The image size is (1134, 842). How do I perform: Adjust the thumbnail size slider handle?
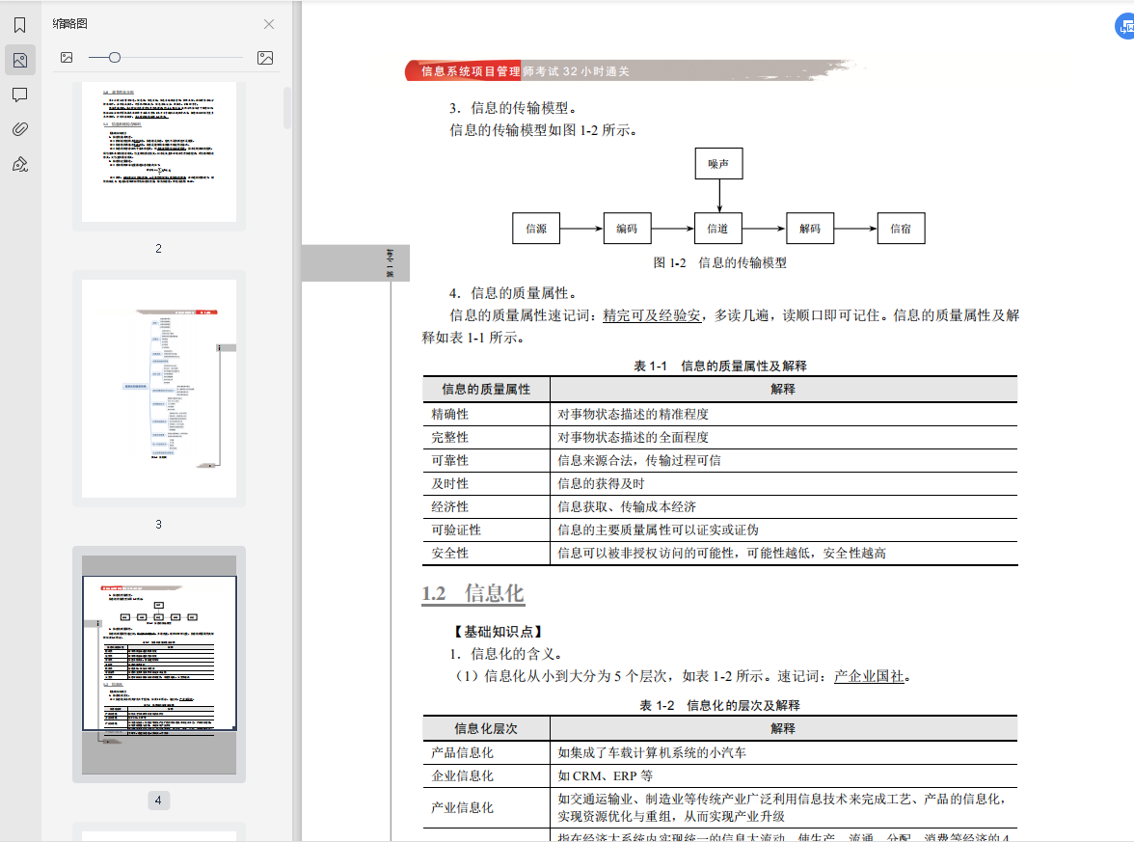[114, 57]
